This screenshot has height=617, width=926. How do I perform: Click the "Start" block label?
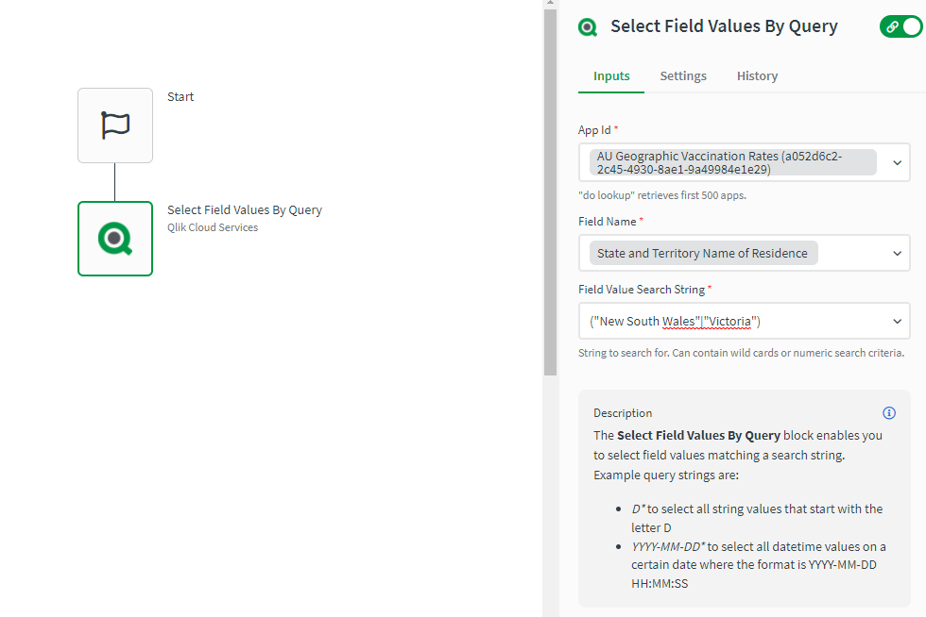180,97
